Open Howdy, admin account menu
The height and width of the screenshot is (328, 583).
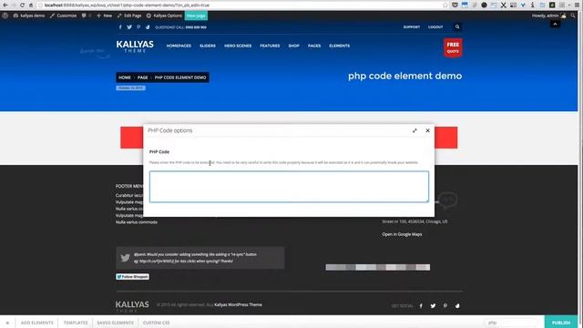548,15
